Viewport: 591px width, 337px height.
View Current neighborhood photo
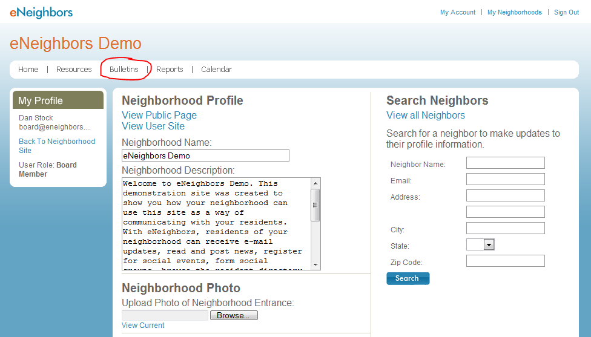point(143,326)
